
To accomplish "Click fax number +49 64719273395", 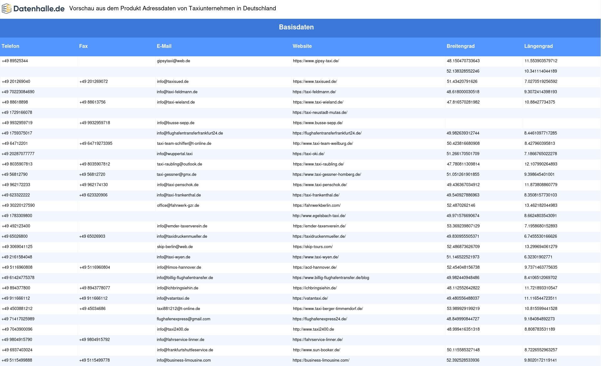I will (x=96, y=144).
